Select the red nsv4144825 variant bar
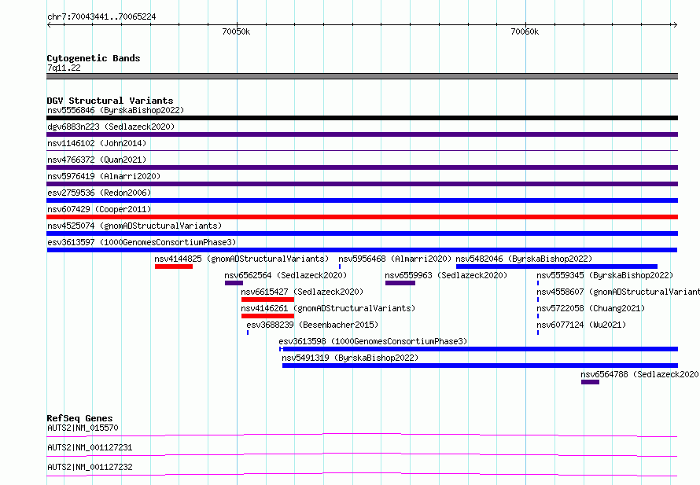Image resolution: width=700 pixels, height=485 pixels. [174, 266]
